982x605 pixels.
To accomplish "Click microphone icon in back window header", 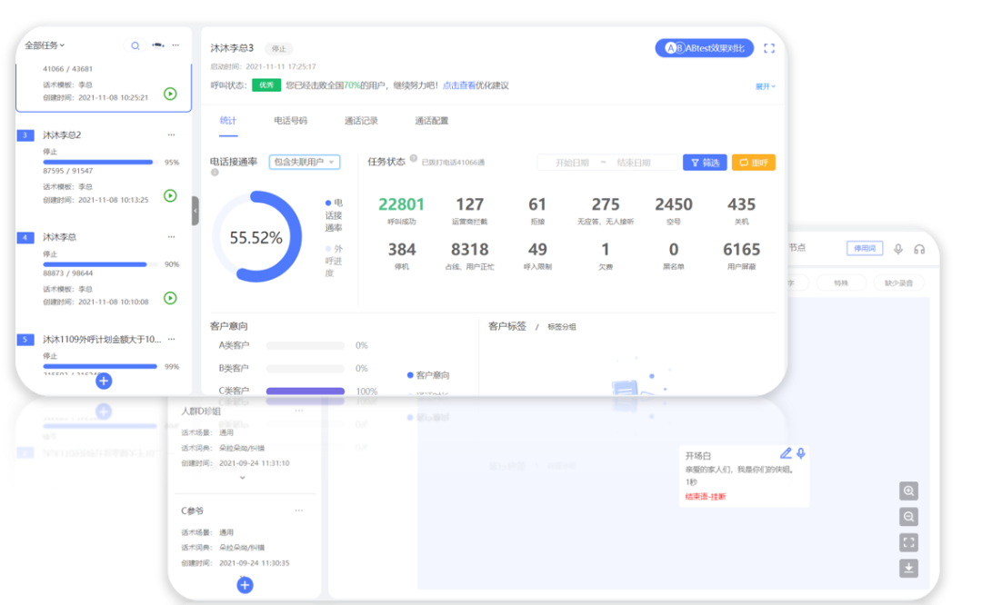I will click(x=898, y=249).
